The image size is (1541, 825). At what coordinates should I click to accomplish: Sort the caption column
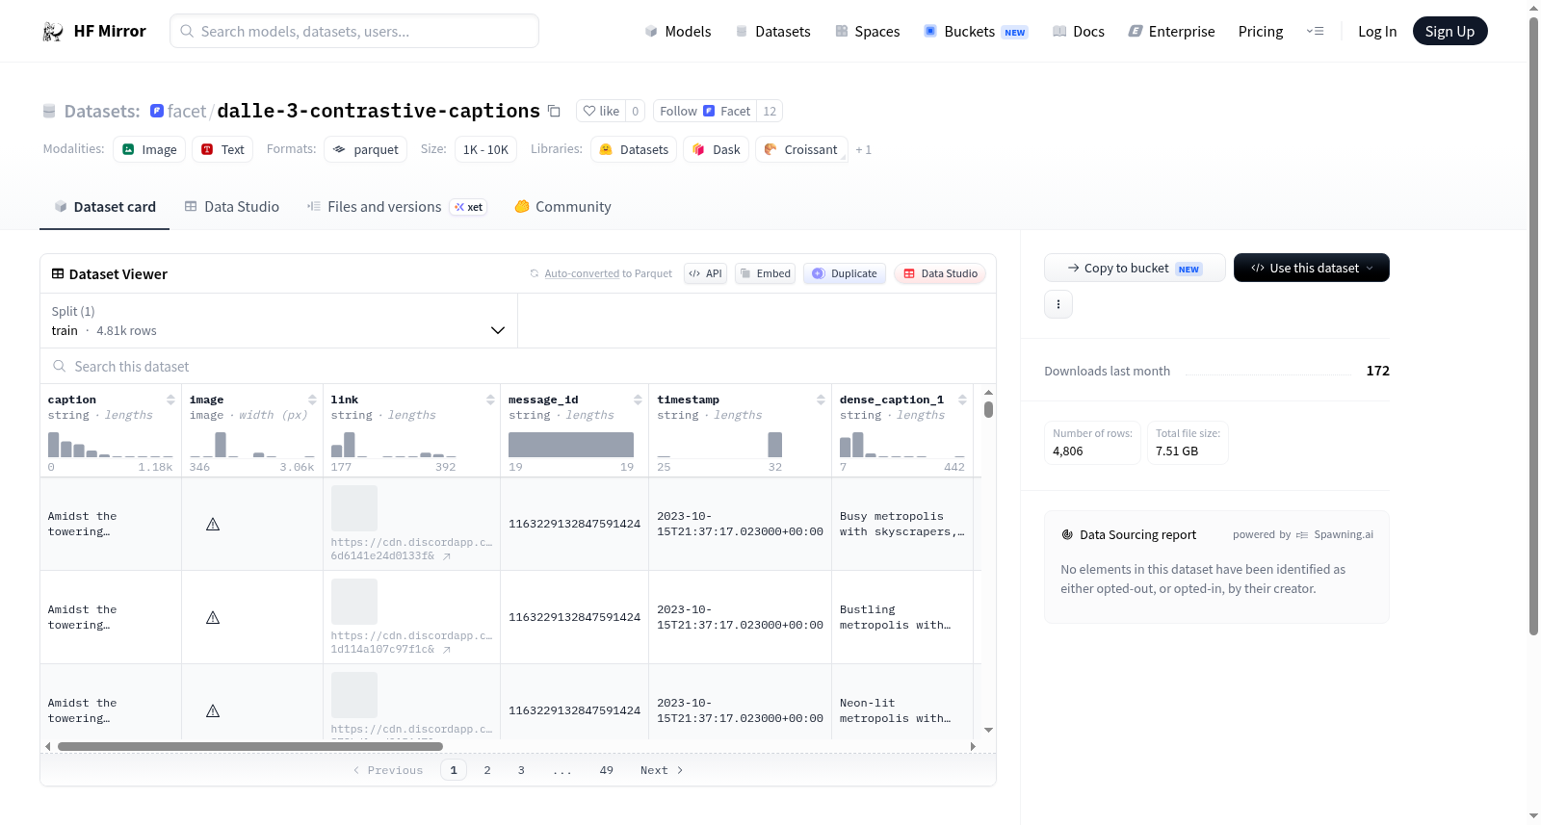[170, 400]
